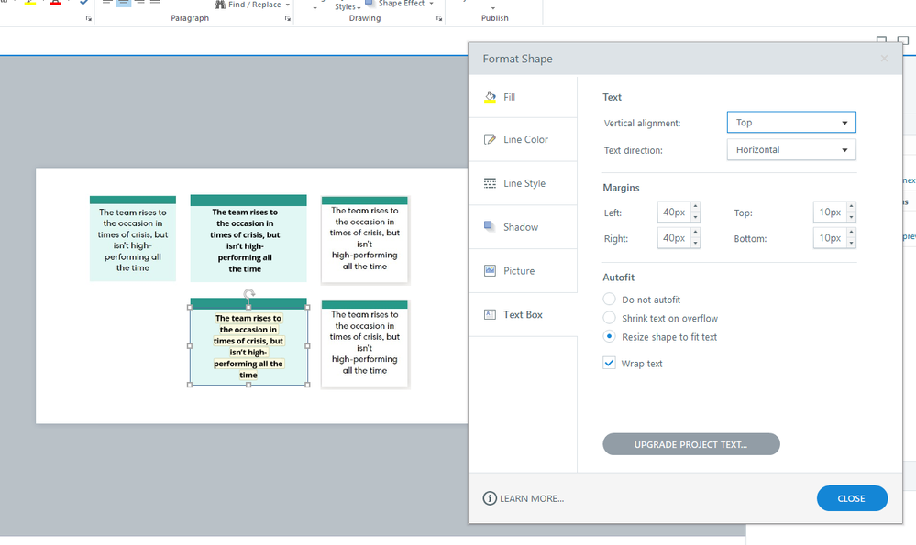This screenshot has height=545, width=916.
Task: Open the Find / Replace tool
Action: 253,5
